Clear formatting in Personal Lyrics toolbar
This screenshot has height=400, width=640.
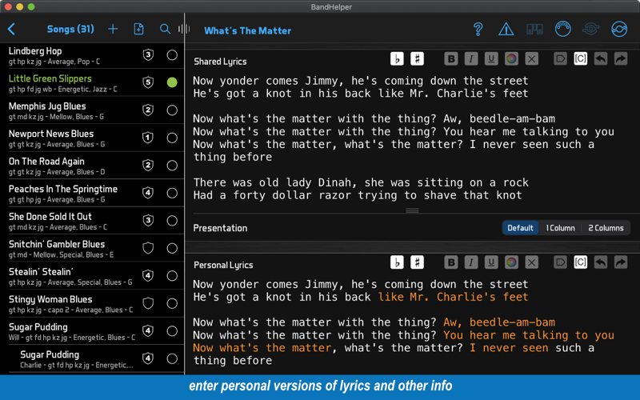pyautogui.click(x=531, y=262)
